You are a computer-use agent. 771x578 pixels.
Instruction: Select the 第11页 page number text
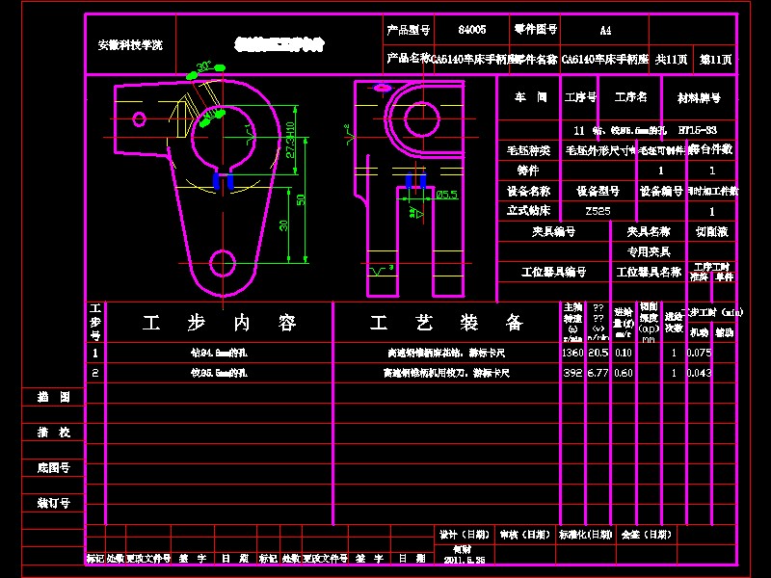tap(715, 60)
